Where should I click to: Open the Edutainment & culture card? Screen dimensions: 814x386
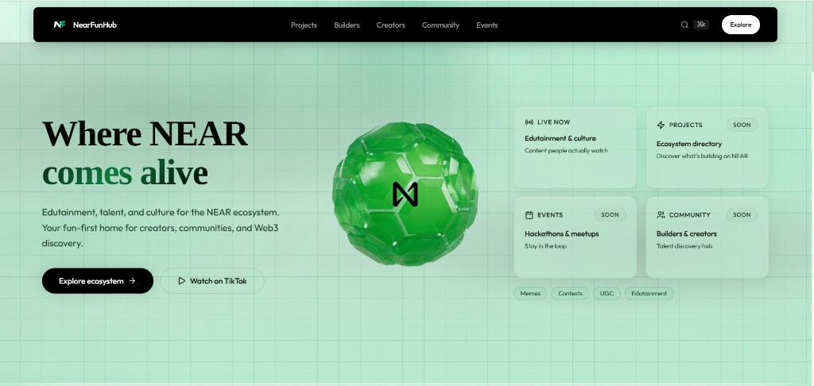[x=576, y=148]
